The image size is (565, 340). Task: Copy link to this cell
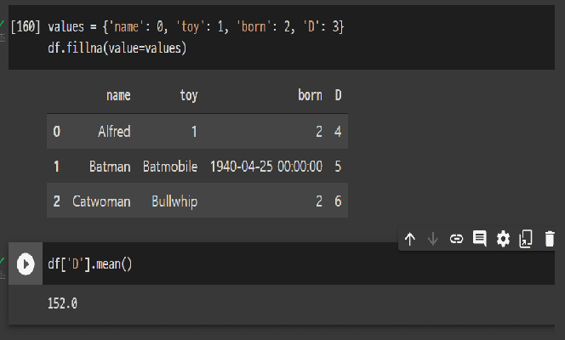pos(456,240)
